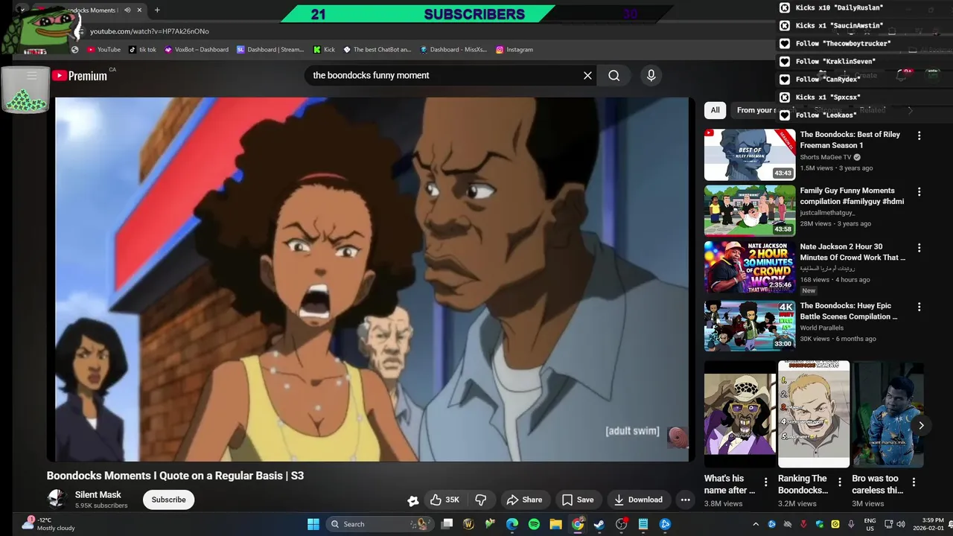Open Spotify from the taskbar
The image size is (953, 536).
(x=534, y=524)
